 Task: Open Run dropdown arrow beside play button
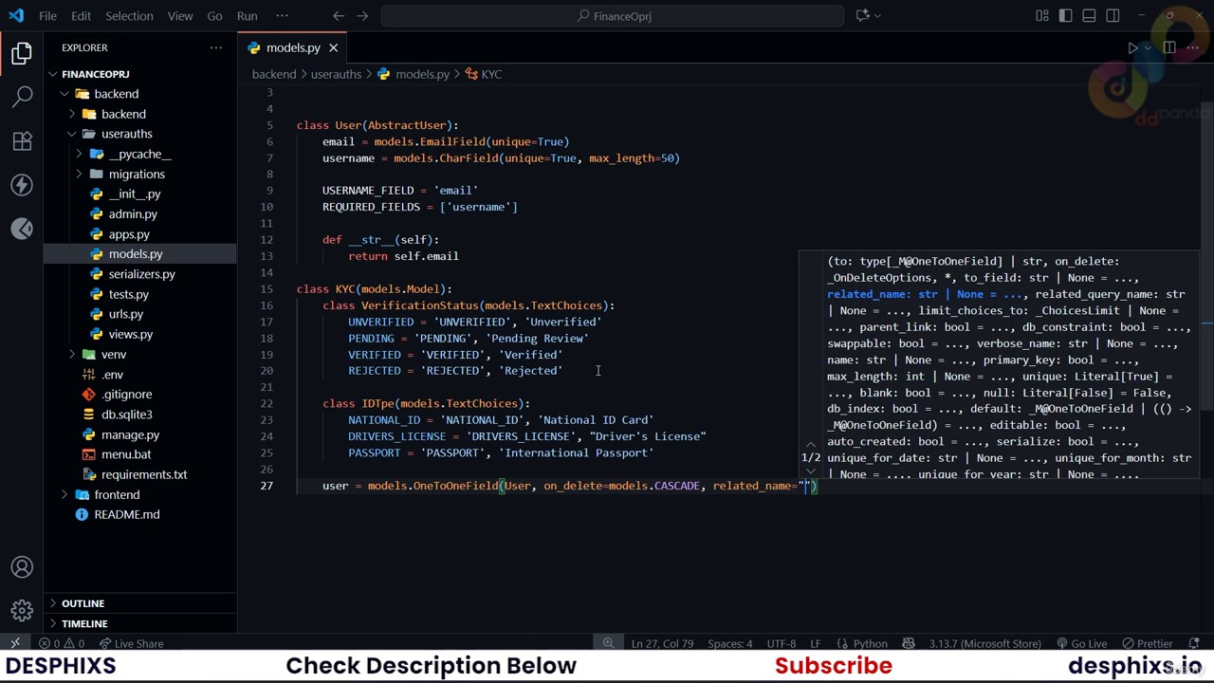1148,47
